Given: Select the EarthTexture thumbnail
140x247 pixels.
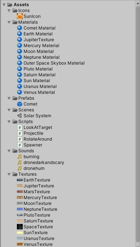Looking at the screenshot, I should [x=20, y=180].
